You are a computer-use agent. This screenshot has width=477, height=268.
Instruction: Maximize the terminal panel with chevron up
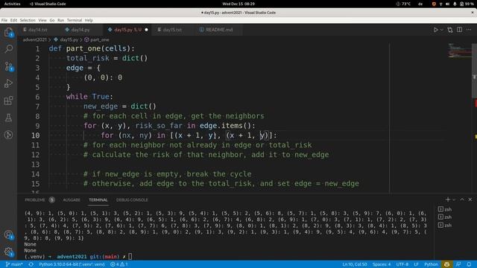point(462,200)
